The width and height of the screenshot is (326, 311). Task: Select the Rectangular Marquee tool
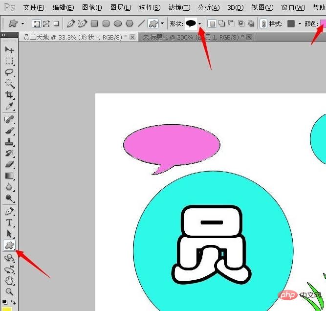(x=9, y=61)
